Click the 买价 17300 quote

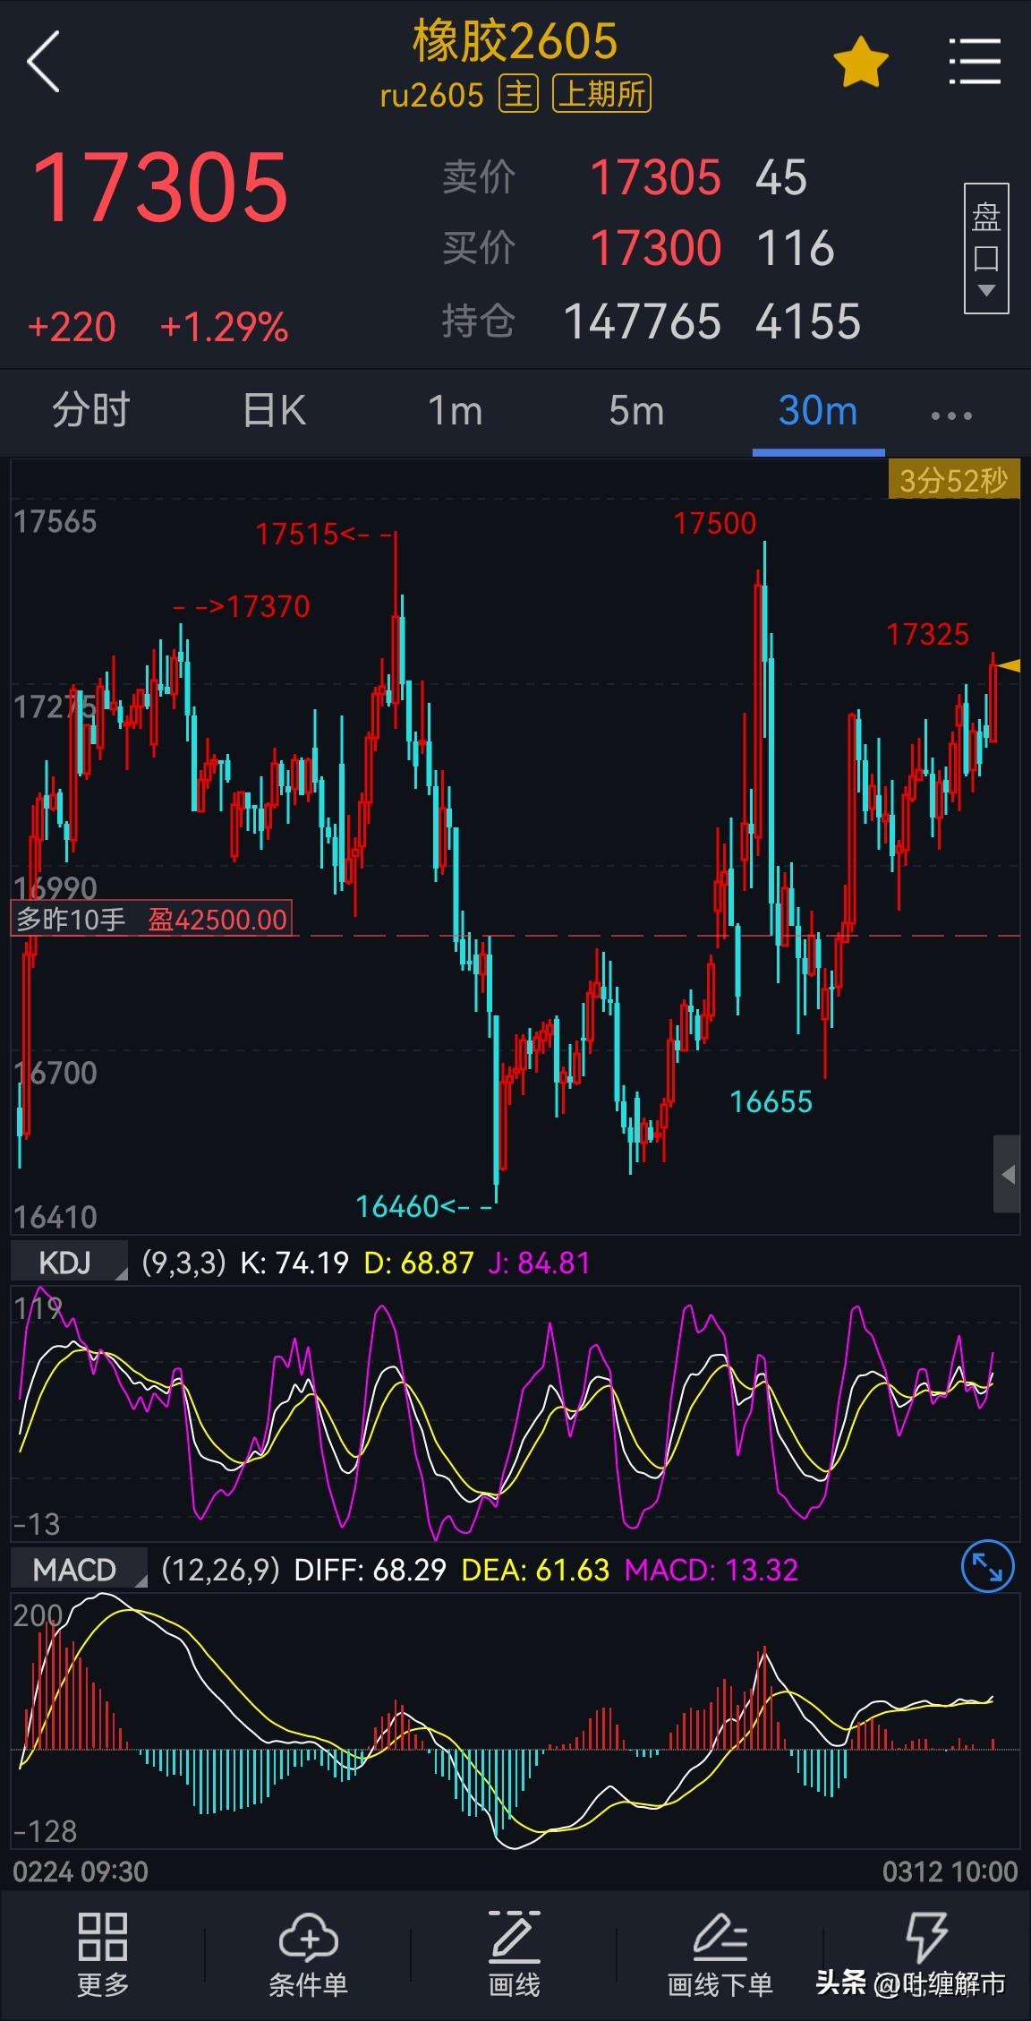pos(655,248)
